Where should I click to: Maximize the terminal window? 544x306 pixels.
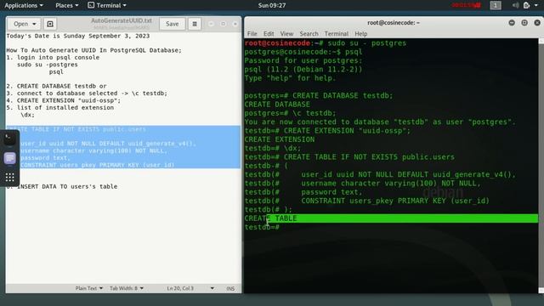click(x=524, y=23)
